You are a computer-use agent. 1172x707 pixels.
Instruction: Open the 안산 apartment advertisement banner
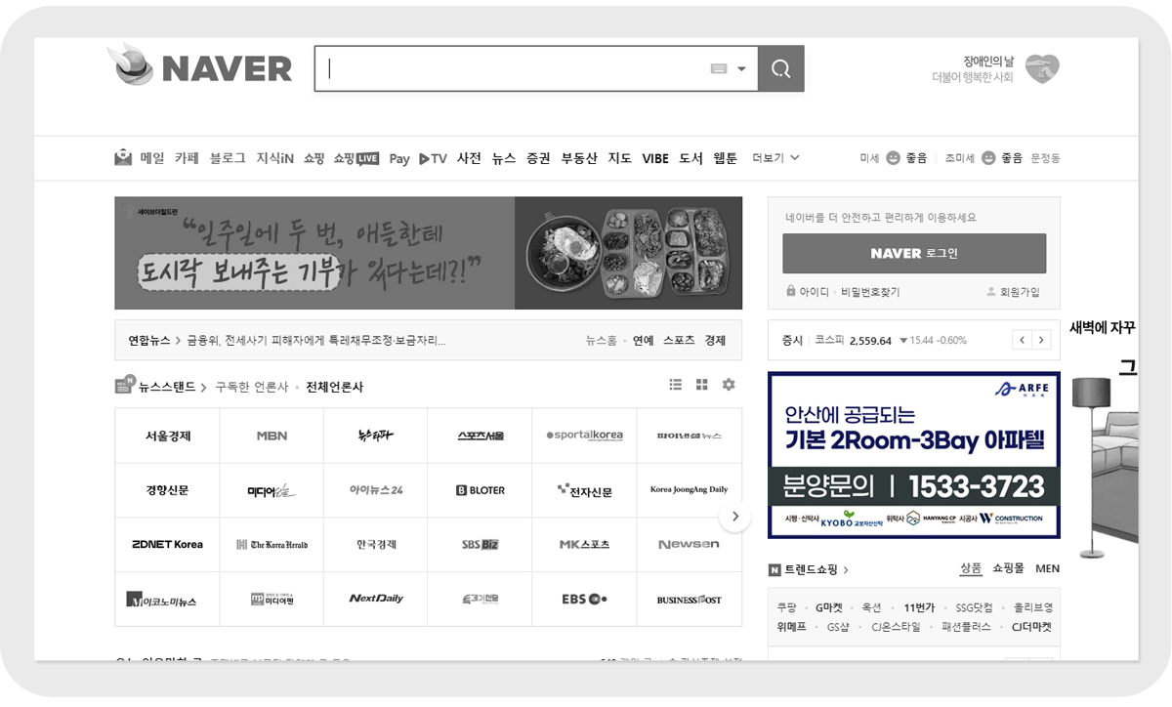pos(914,454)
